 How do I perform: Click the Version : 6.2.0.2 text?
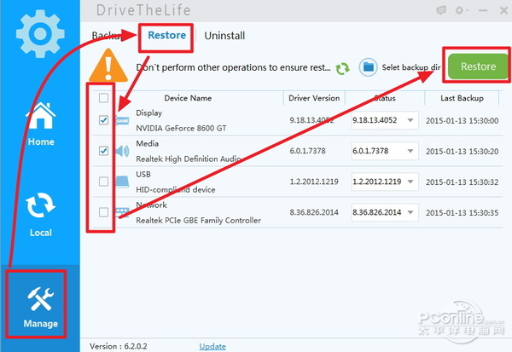click(119, 346)
